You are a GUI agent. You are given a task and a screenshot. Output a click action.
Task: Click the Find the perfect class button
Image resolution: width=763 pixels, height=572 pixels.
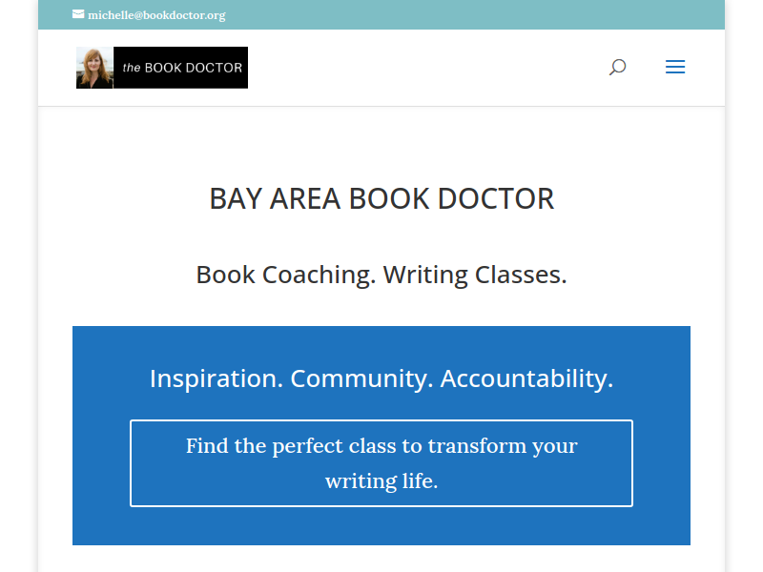381,463
